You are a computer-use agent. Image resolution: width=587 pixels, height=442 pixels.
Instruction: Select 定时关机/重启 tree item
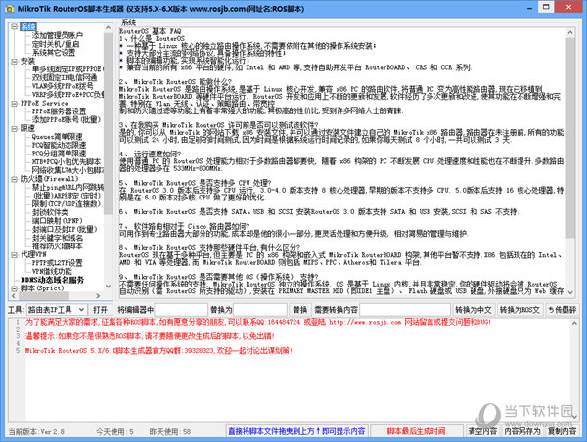click(x=56, y=44)
